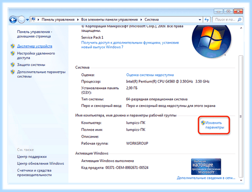
Task: Expand the arrow after Панель управления
Action: [x=78, y=20]
